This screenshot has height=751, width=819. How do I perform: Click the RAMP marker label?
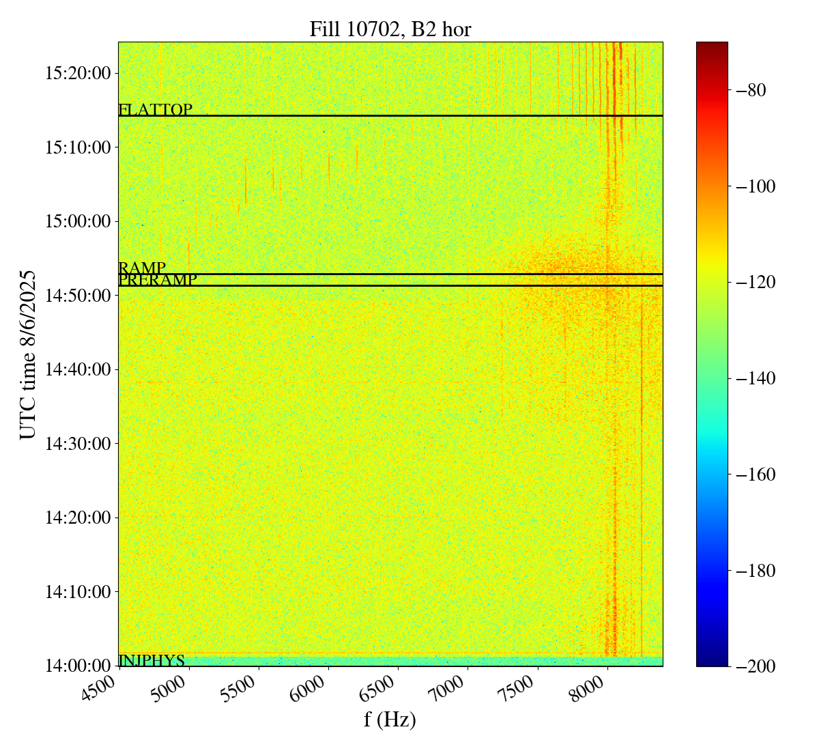click(142, 268)
